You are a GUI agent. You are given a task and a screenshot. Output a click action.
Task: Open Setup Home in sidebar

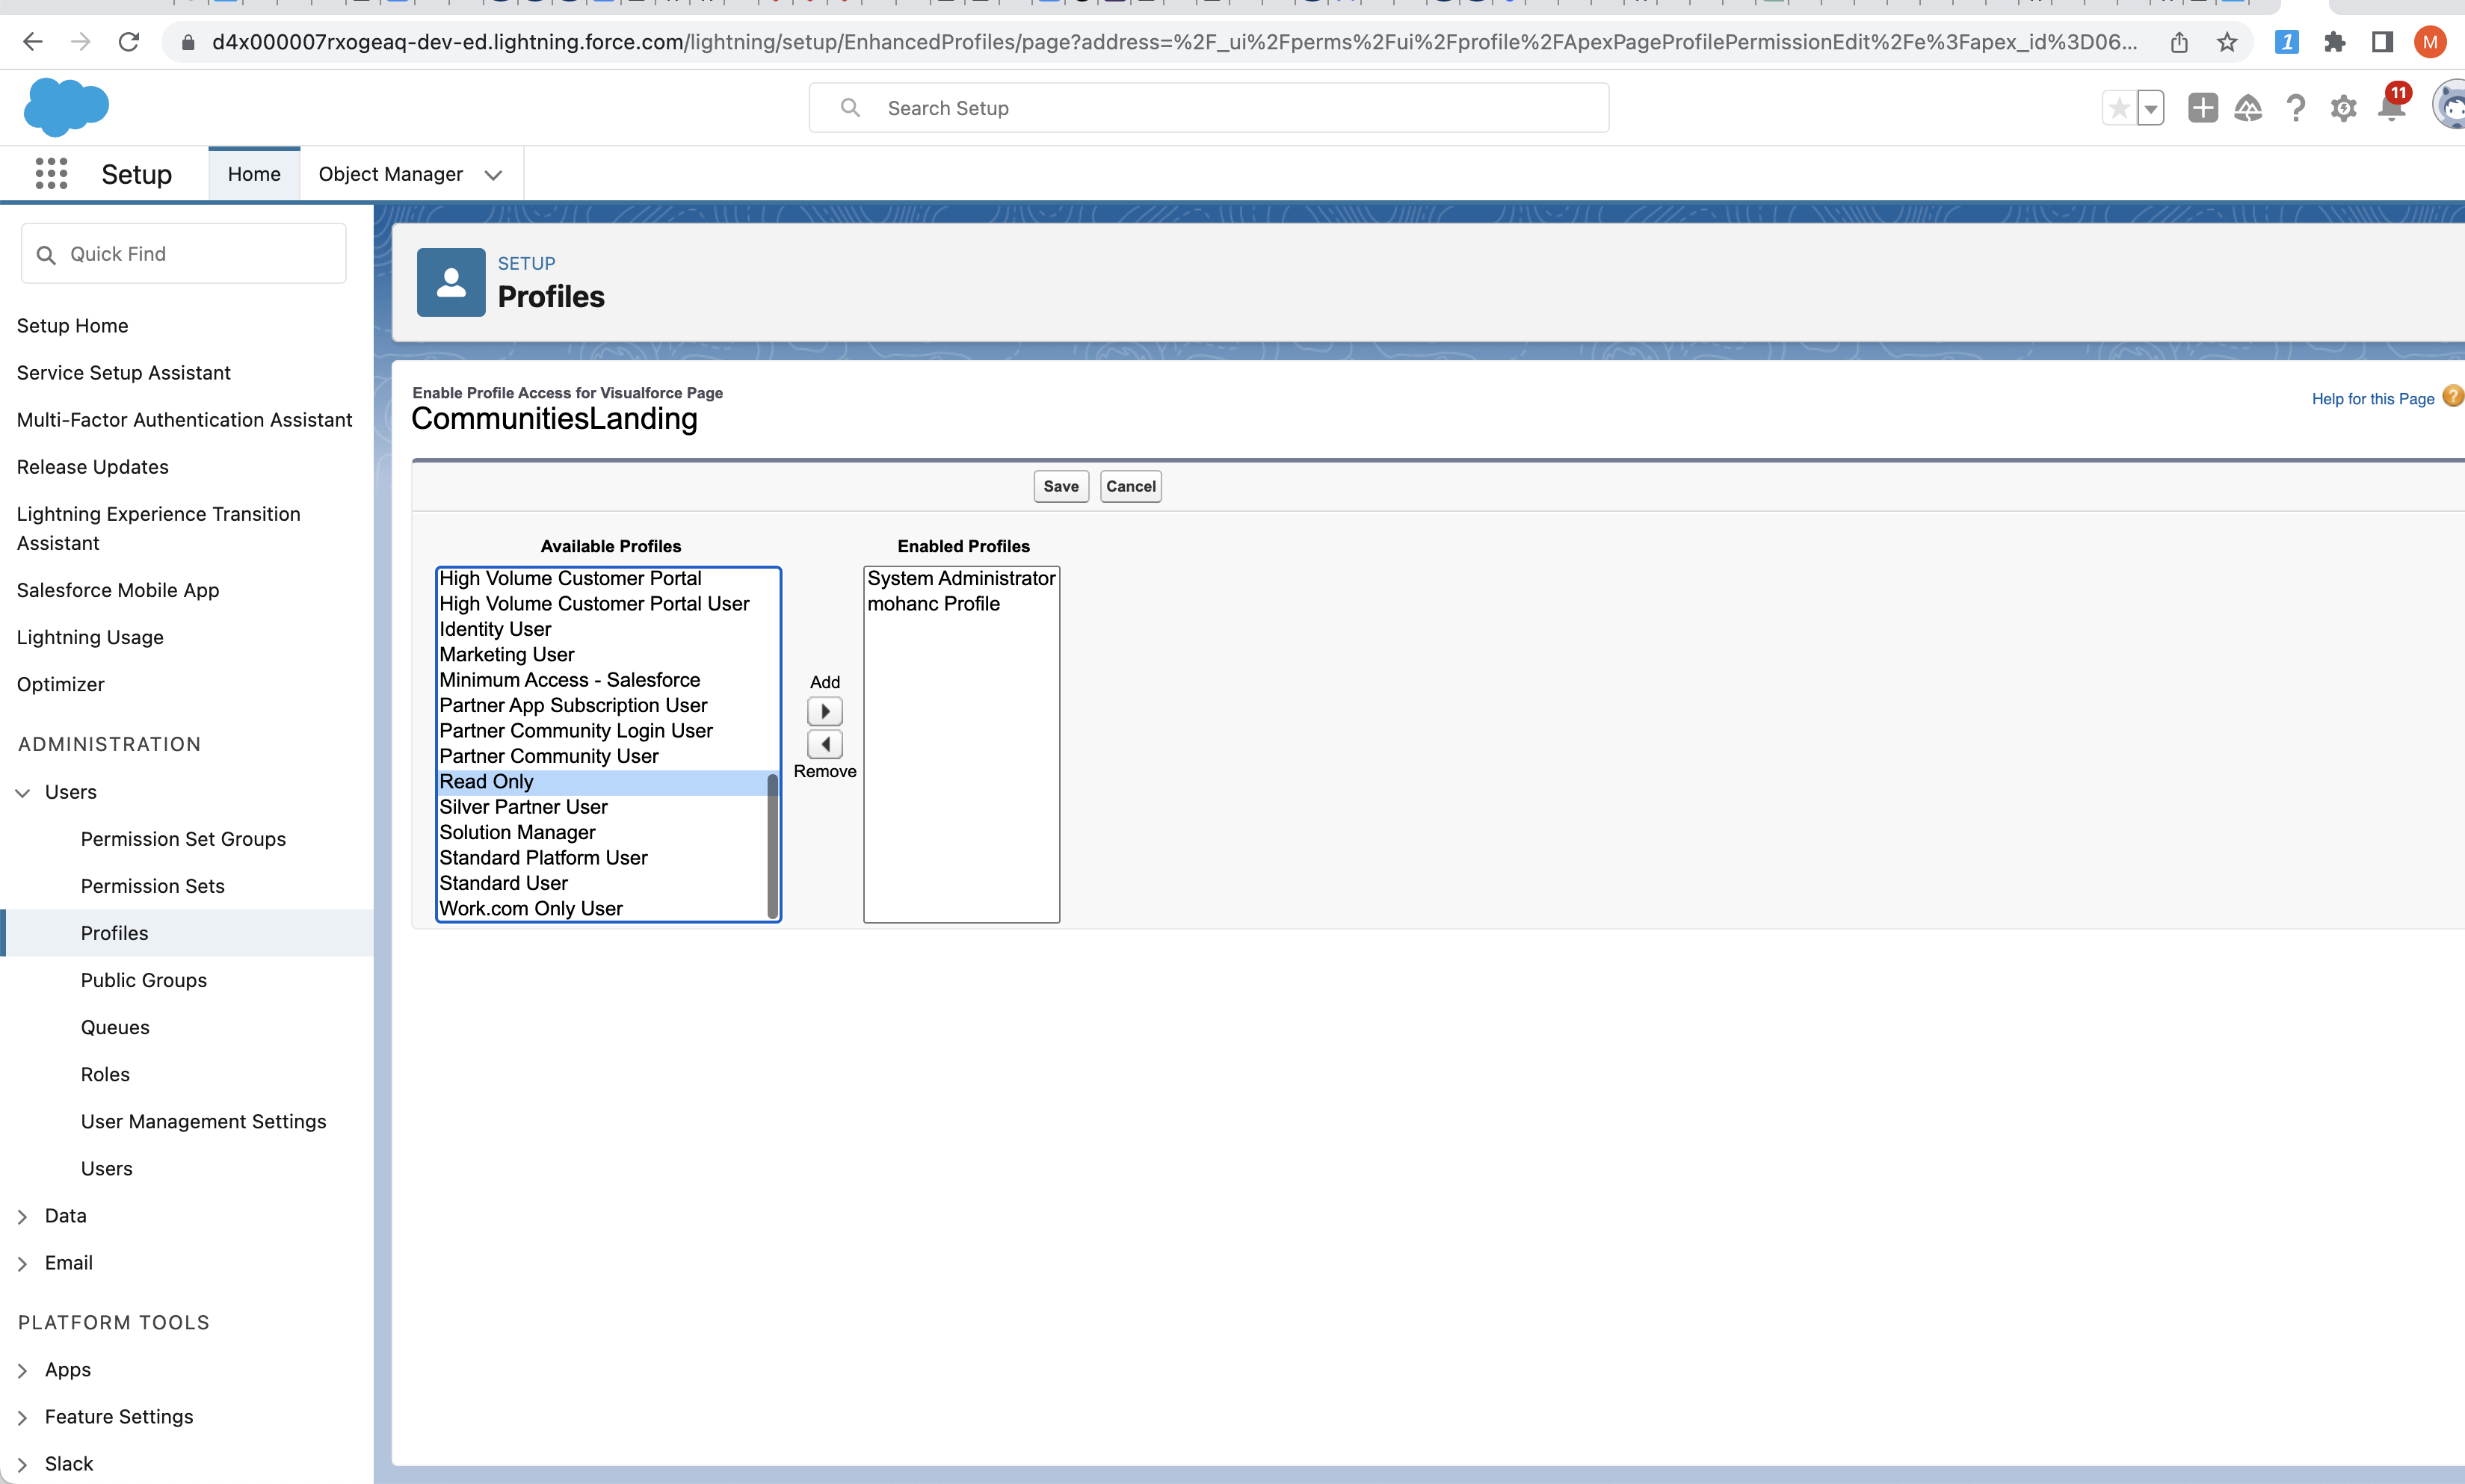(72, 326)
